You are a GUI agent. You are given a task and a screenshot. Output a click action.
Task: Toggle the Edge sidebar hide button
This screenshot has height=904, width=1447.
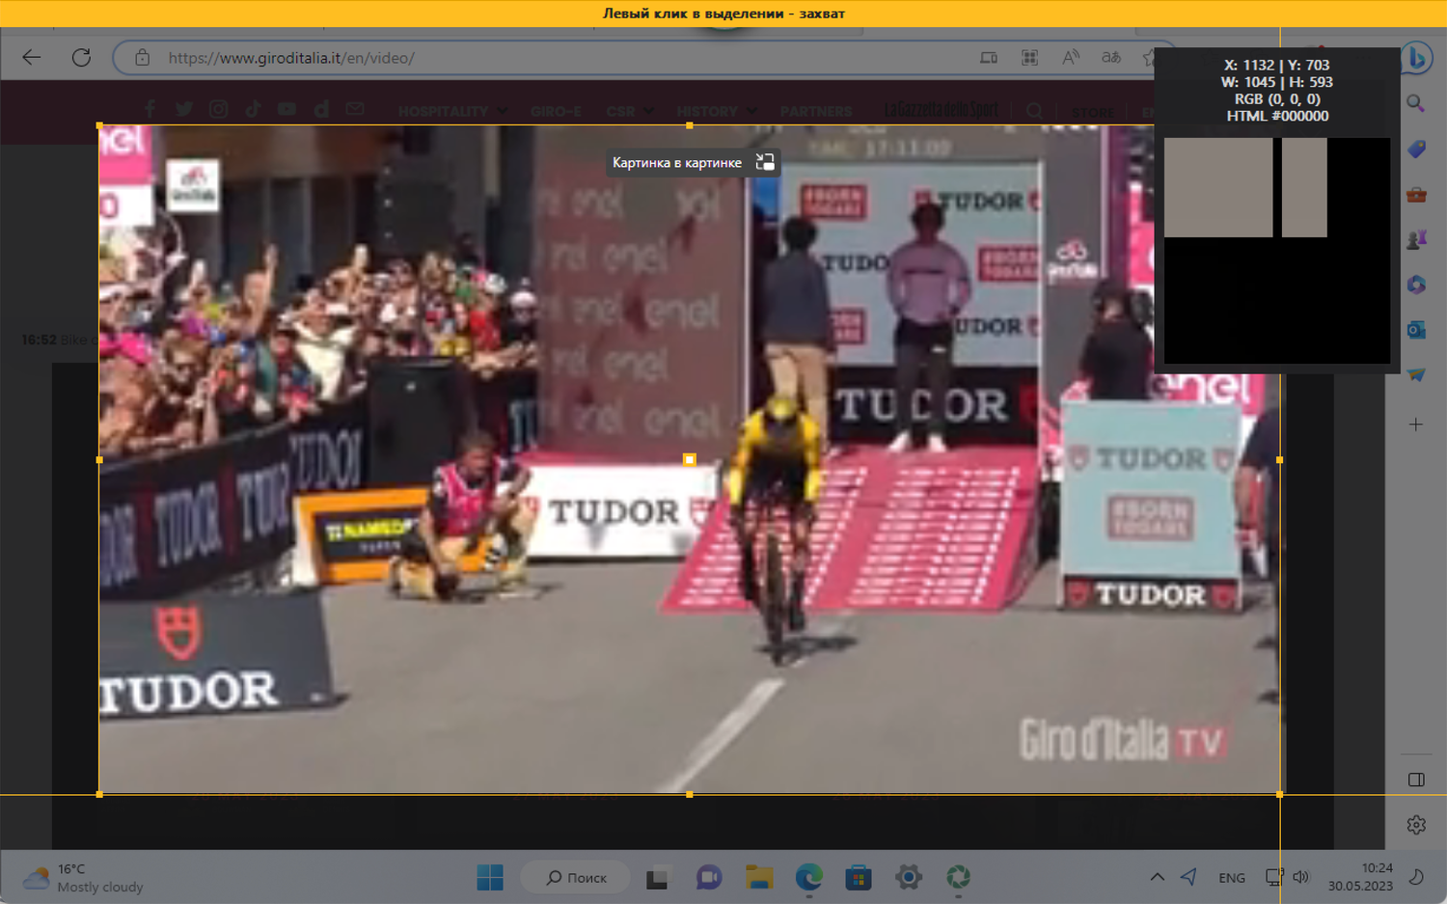(1416, 780)
